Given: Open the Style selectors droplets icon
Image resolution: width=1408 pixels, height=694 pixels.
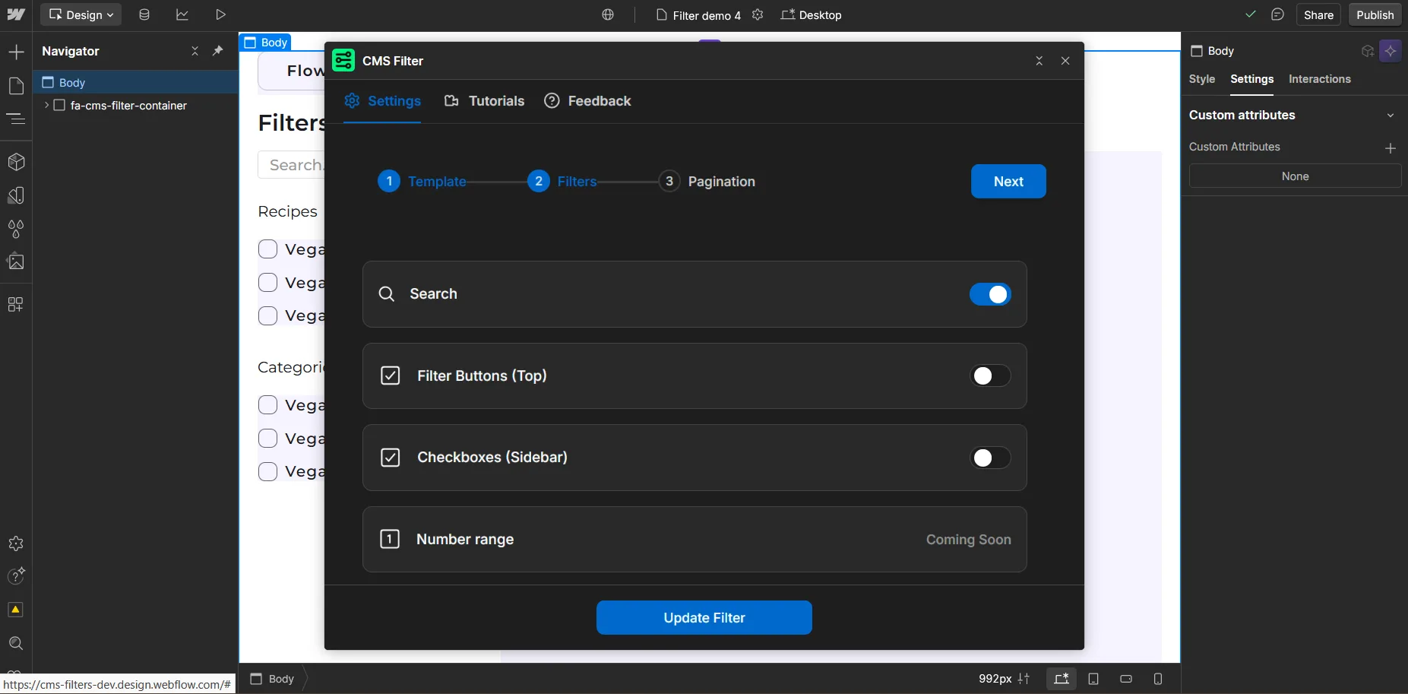Looking at the screenshot, I should [x=16, y=228].
